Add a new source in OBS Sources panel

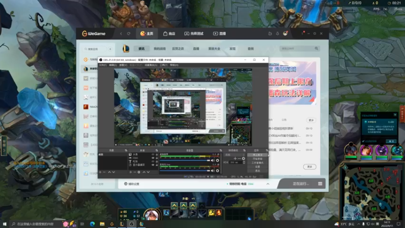[x=131, y=172]
